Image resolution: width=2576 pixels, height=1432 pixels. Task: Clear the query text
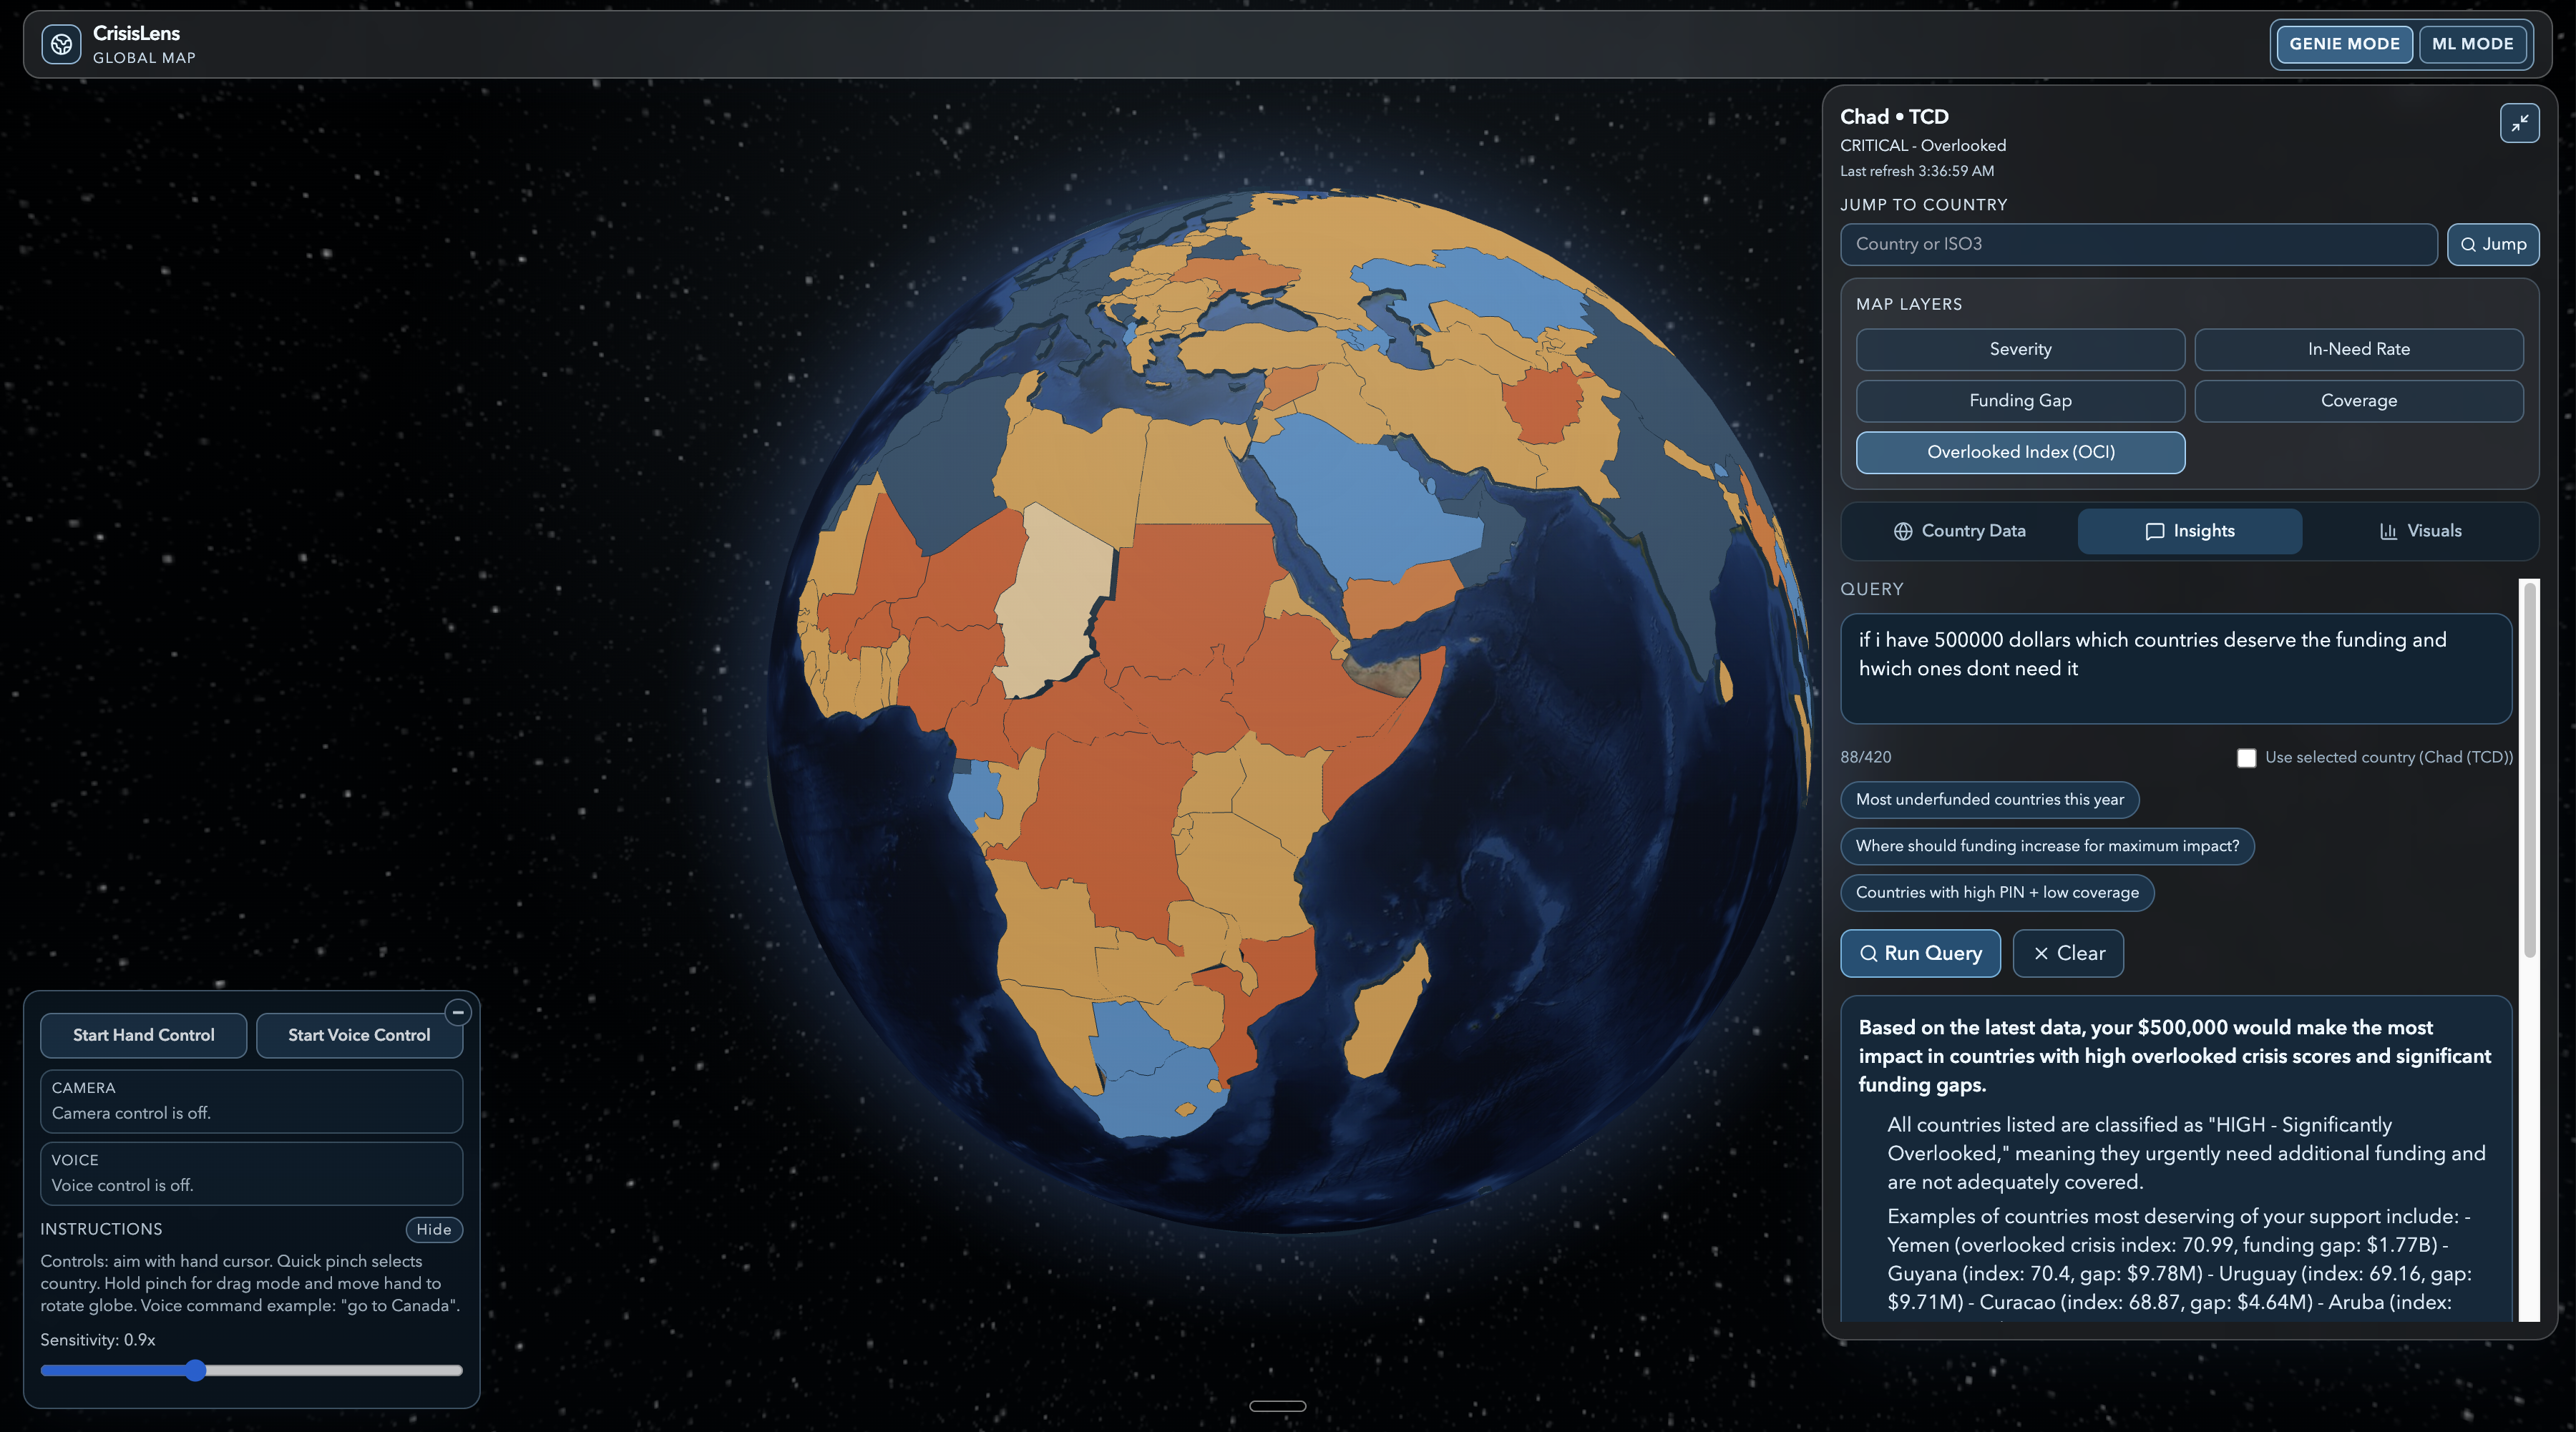tap(2067, 953)
